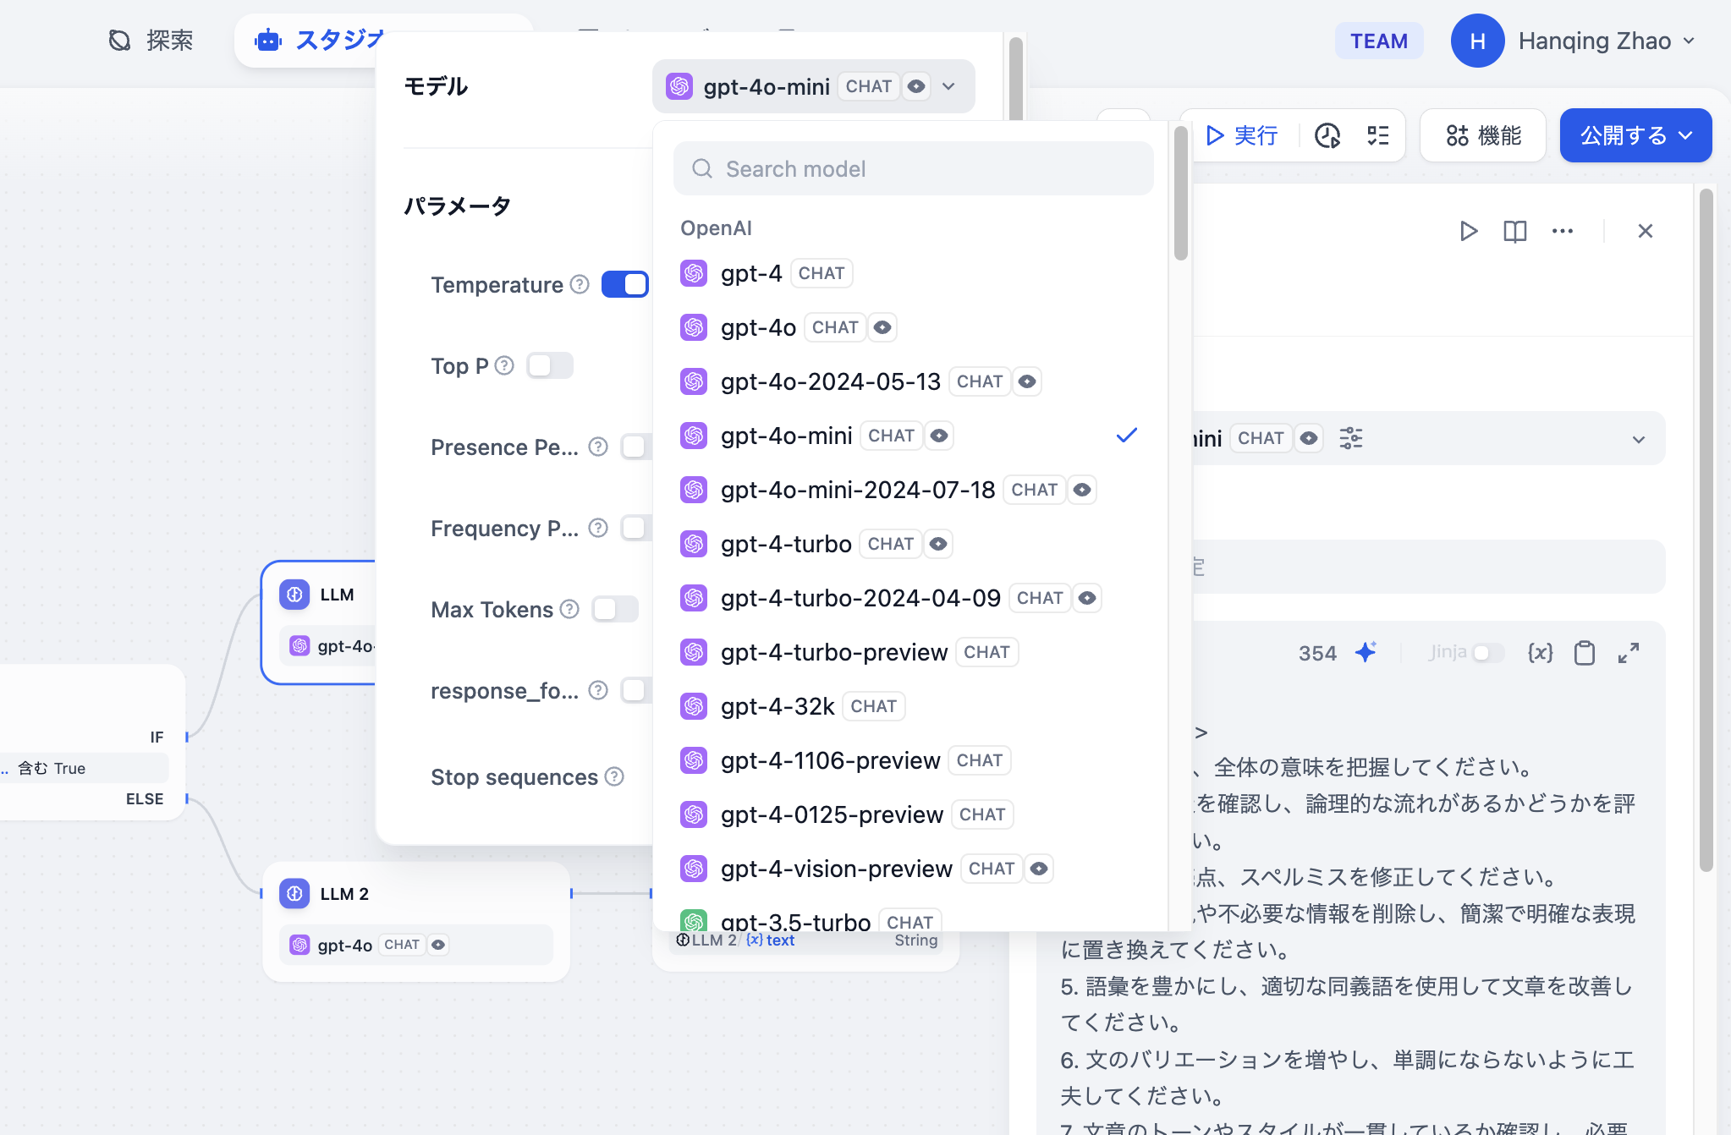
Task: Enable the Presence Penalty switch
Action: tap(637, 447)
